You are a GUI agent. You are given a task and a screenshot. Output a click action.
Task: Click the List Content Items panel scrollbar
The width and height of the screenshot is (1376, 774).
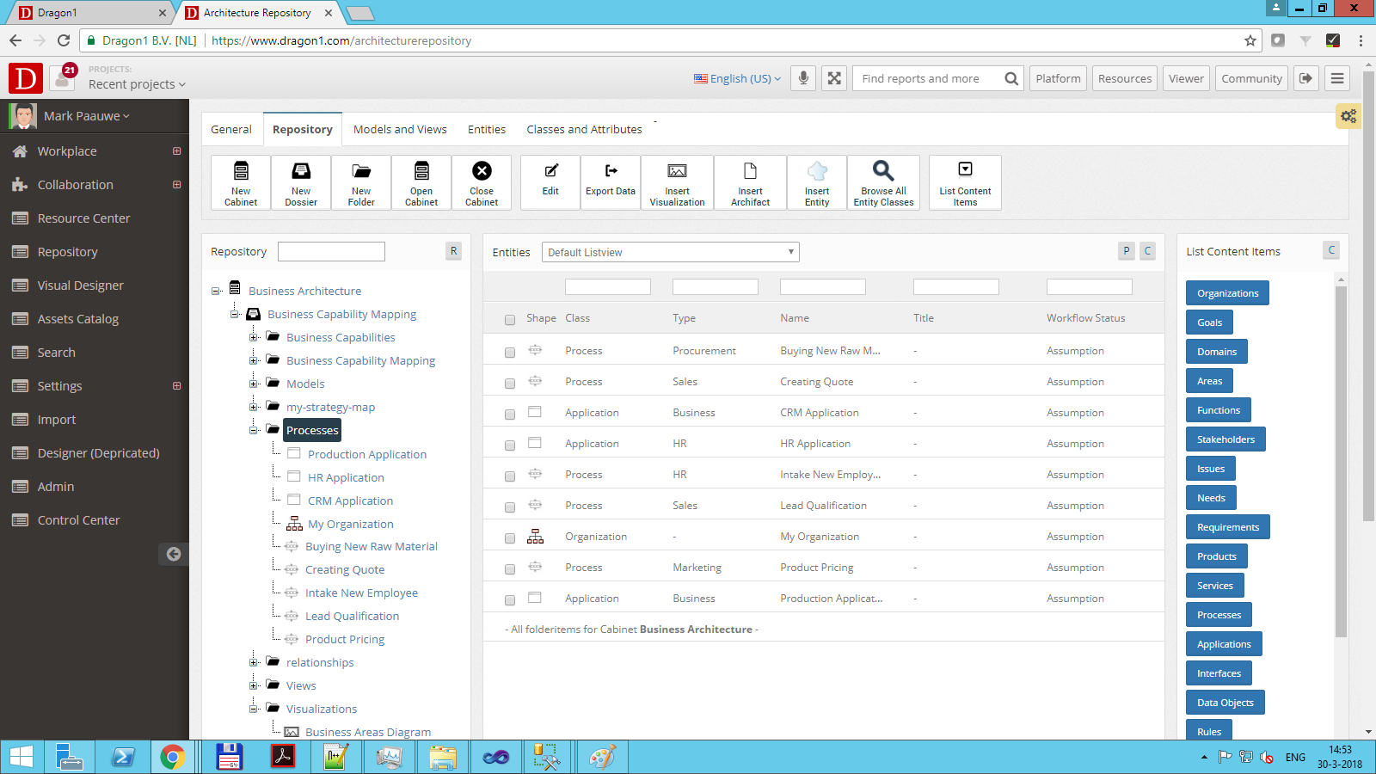[1341, 461]
